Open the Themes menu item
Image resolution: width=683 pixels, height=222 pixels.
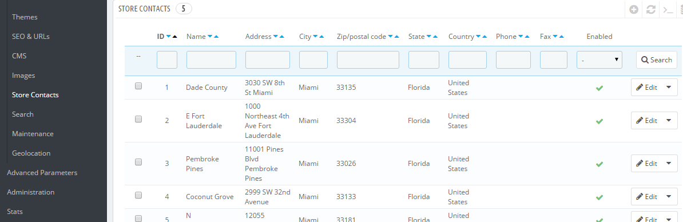point(25,17)
